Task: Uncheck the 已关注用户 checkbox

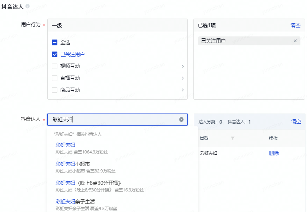Action: click(x=55, y=54)
